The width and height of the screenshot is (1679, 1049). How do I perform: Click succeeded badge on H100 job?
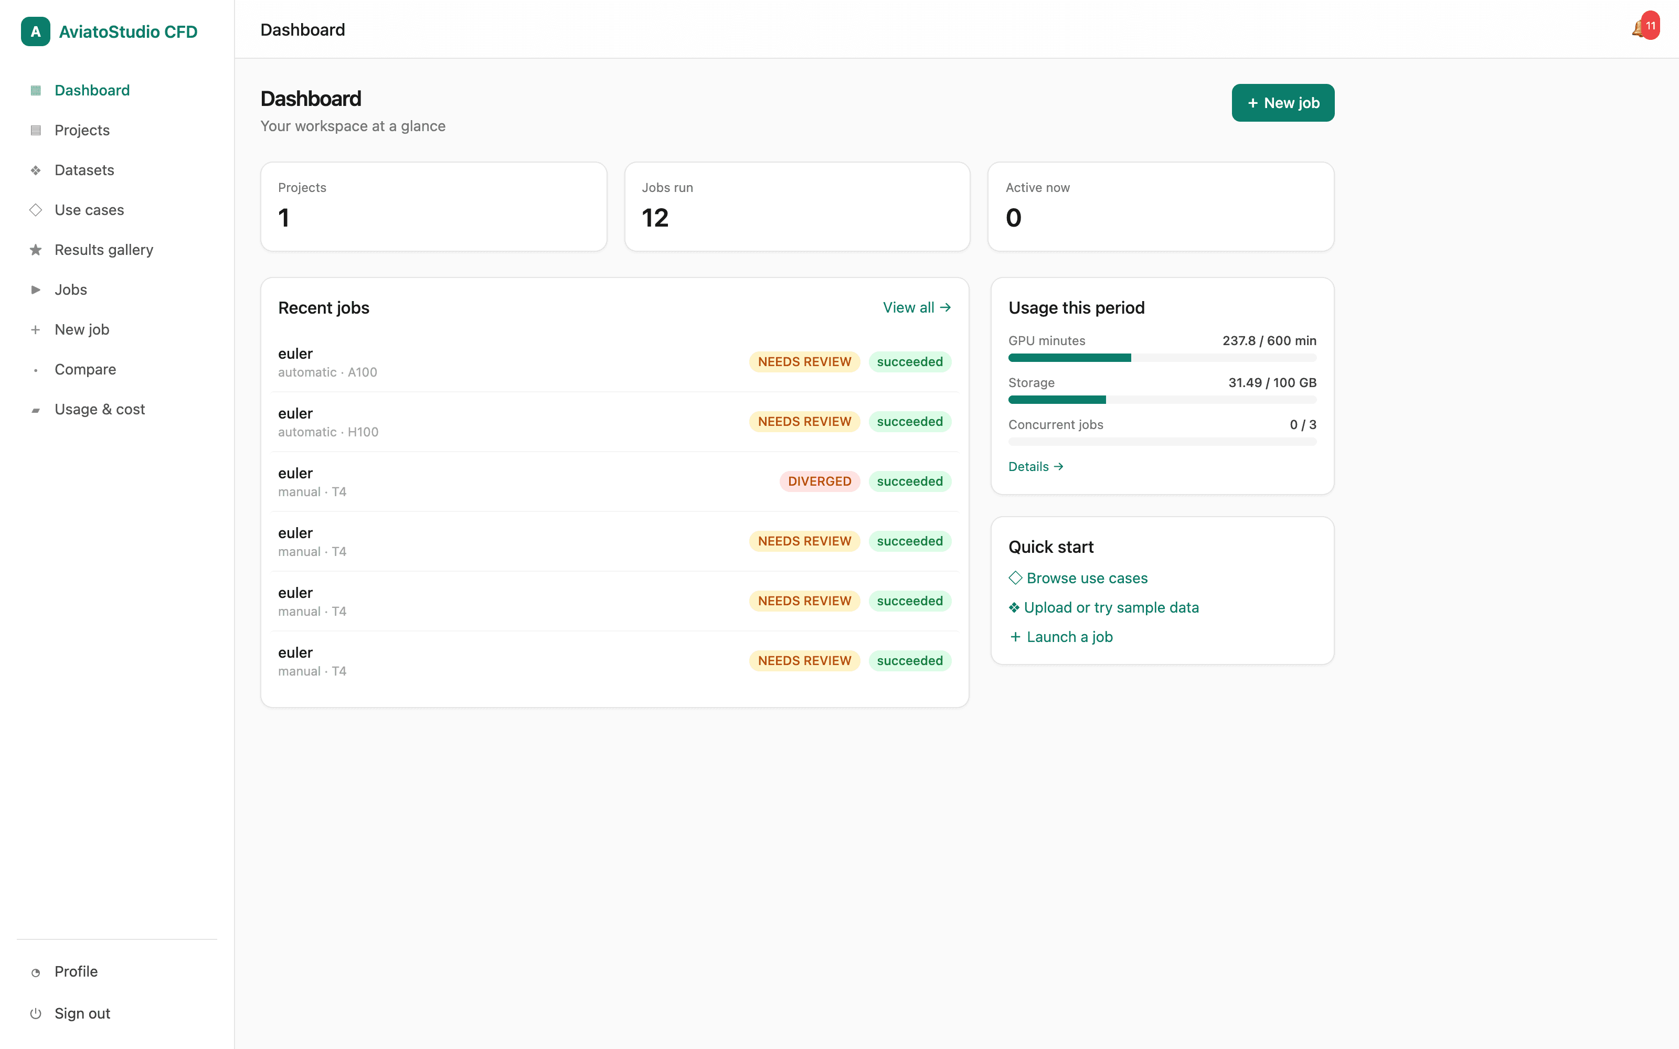(910, 422)
